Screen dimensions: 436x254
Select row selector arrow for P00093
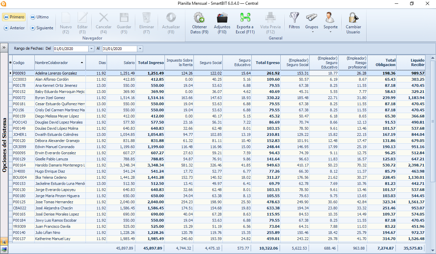pyautogui.click(x=10, y=73)
